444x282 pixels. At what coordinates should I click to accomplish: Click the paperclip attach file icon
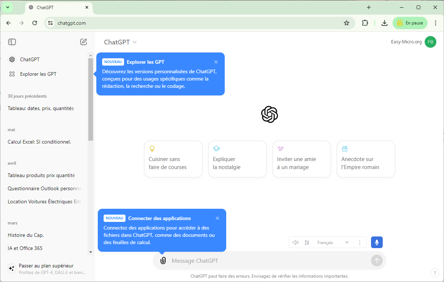[163, 261]
